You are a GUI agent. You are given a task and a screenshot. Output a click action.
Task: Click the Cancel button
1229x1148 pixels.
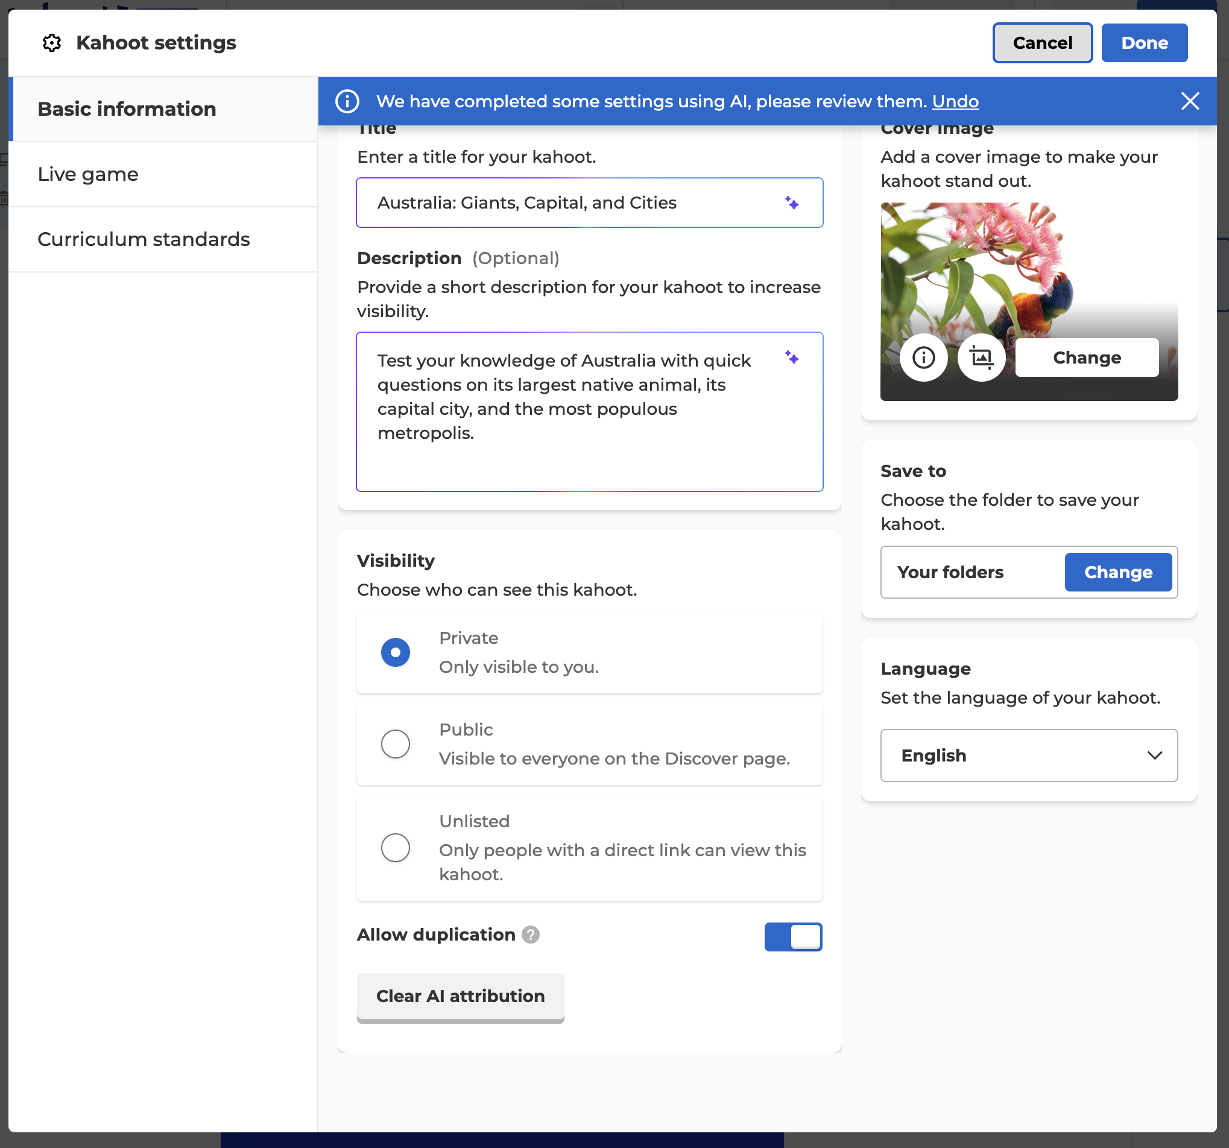tap(1042, 43)
